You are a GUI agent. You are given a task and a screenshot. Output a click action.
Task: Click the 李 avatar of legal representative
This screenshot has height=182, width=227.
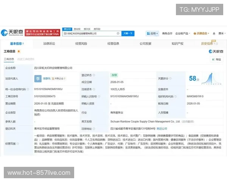pyautogui.click(x=38, y=78)
